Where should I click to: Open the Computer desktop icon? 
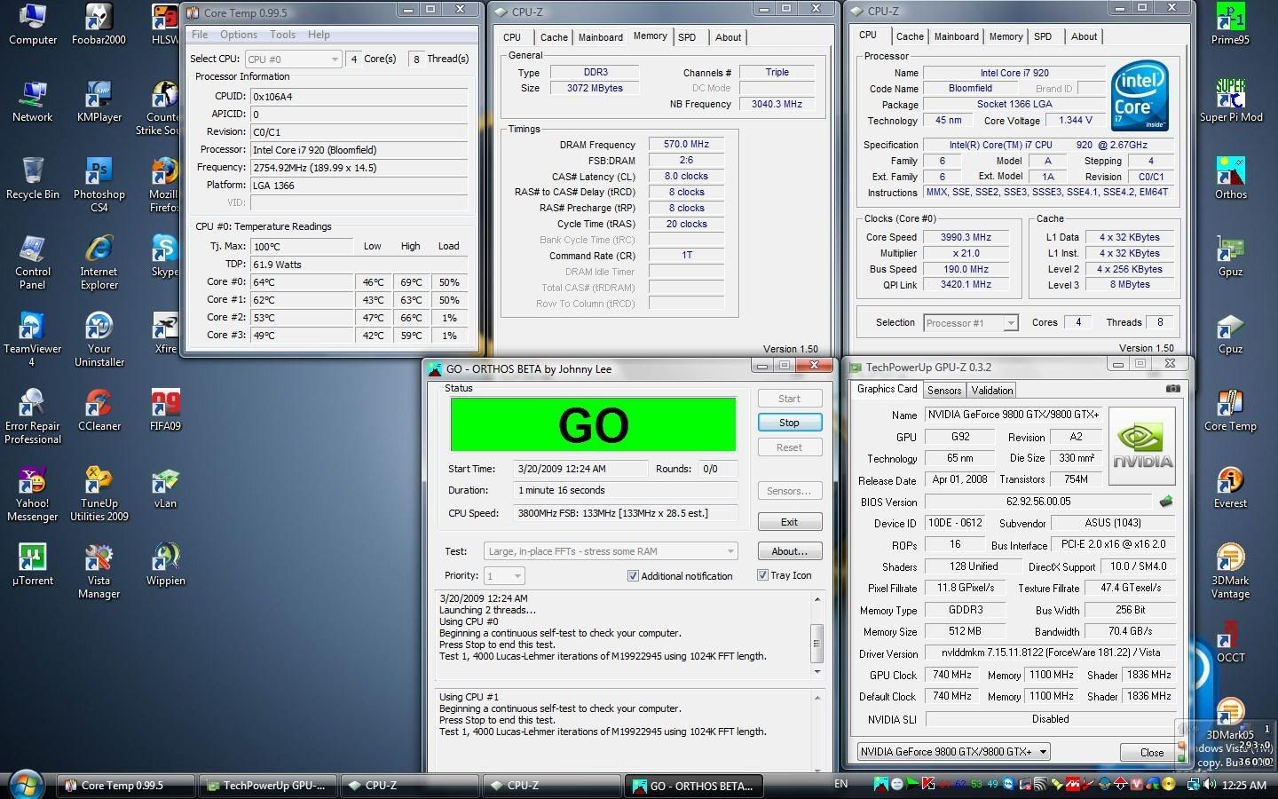click(x=33, y=24)
